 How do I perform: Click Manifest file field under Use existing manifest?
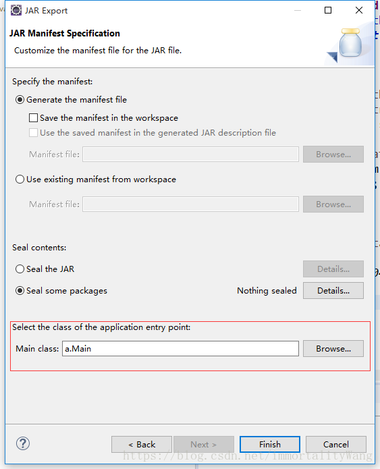pyautogui.click(x=190, y=204)
